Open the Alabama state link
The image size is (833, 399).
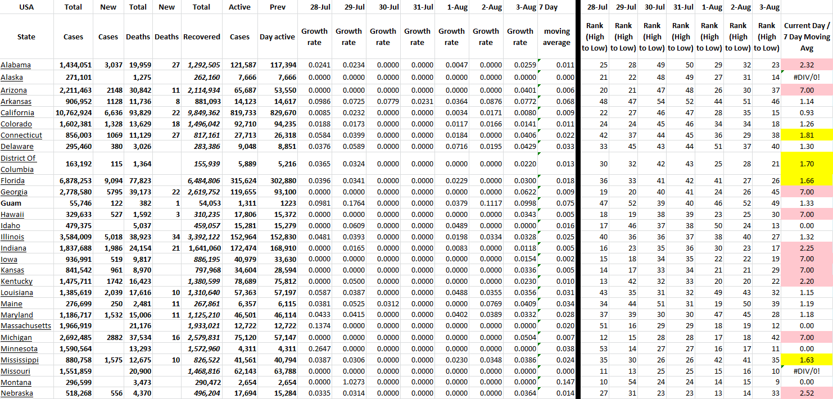pos(16,65)
